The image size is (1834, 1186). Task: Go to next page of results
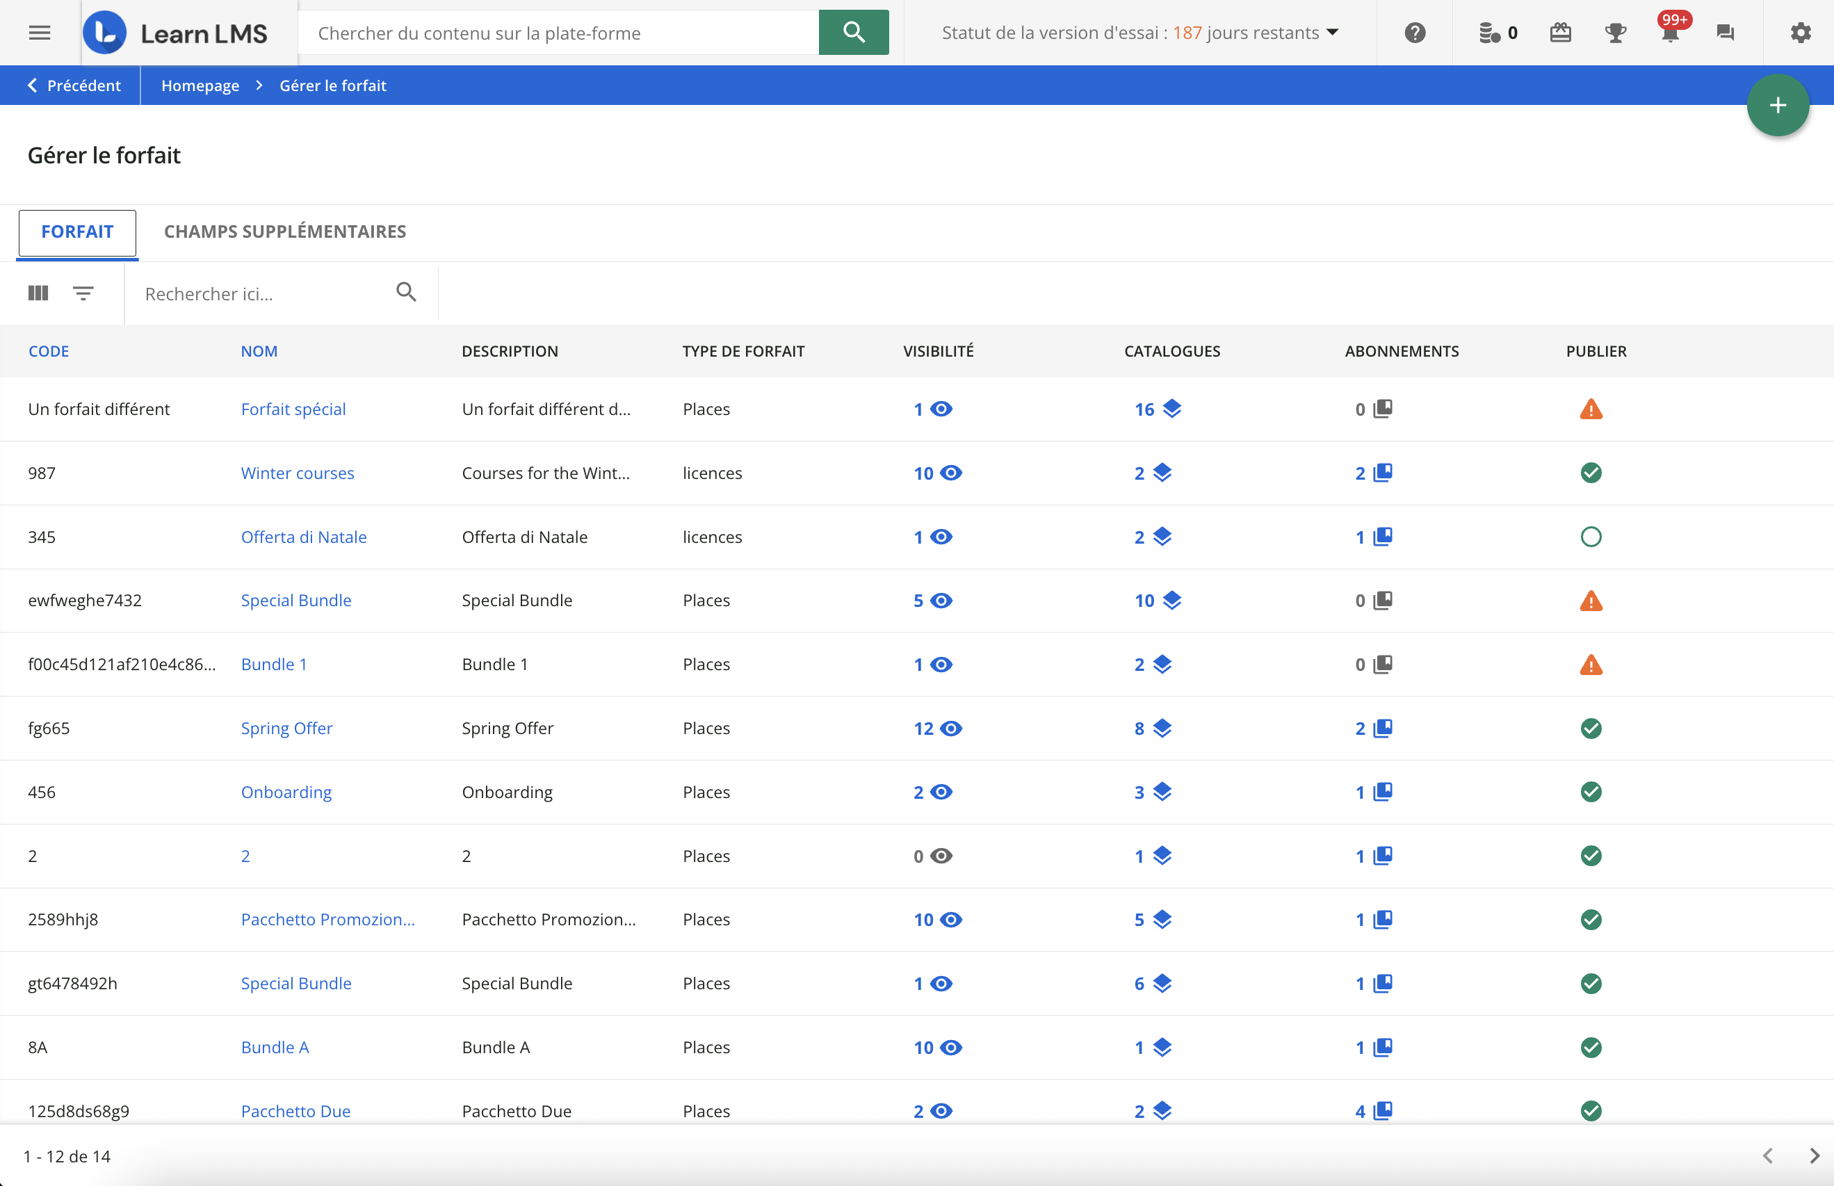pos(1814,1155)
